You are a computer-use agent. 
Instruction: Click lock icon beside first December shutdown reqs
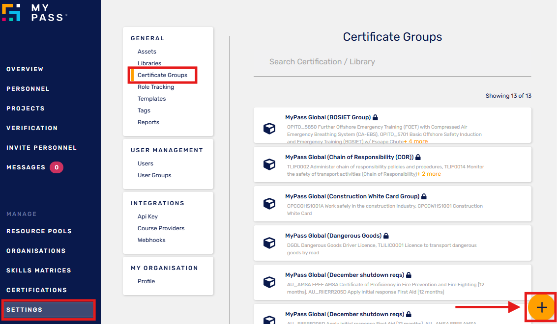coord(409,275)
